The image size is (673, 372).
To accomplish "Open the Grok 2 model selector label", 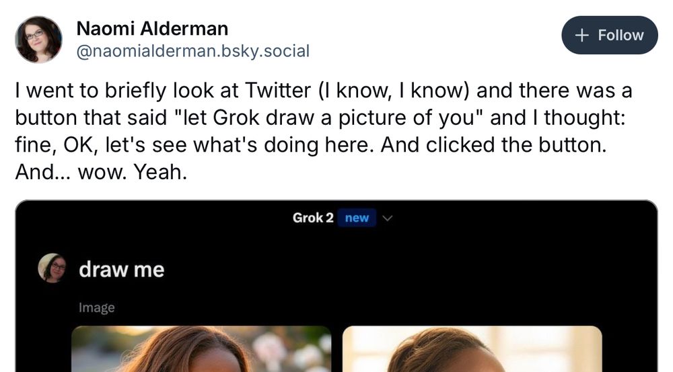I will (x=312, y=218).
